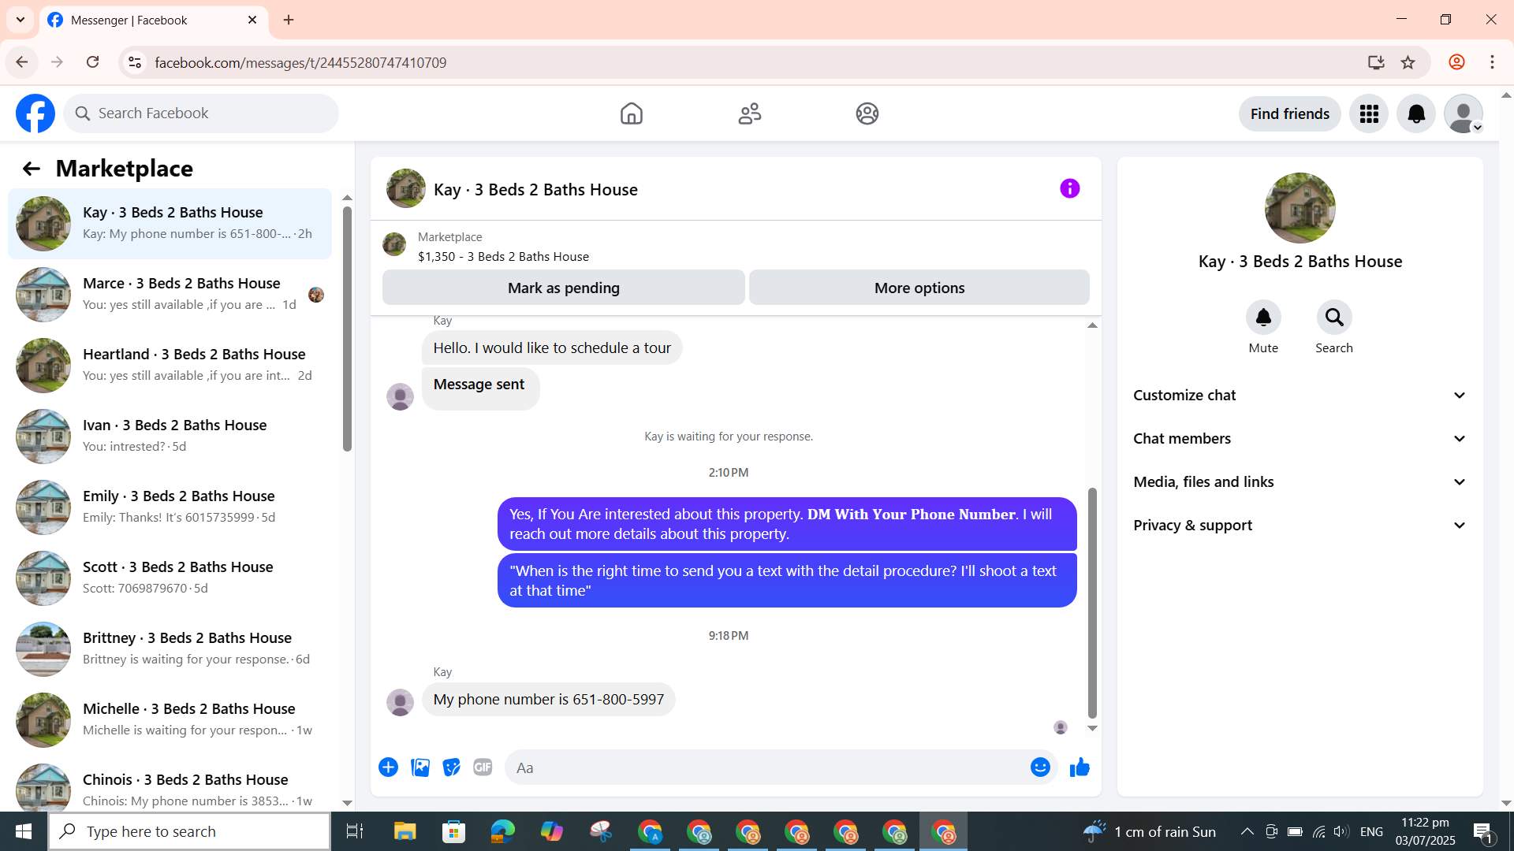Click the More options button

(x=919, y=288)
